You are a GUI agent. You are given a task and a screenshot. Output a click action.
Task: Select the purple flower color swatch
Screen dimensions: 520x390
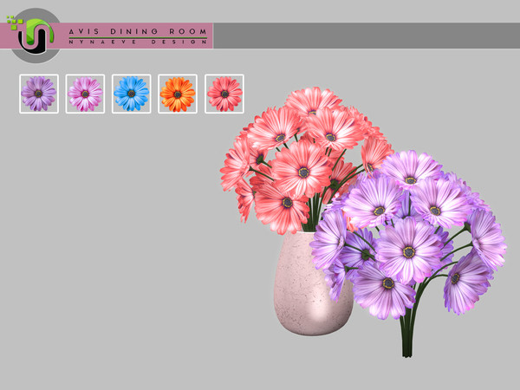point(39,94)
